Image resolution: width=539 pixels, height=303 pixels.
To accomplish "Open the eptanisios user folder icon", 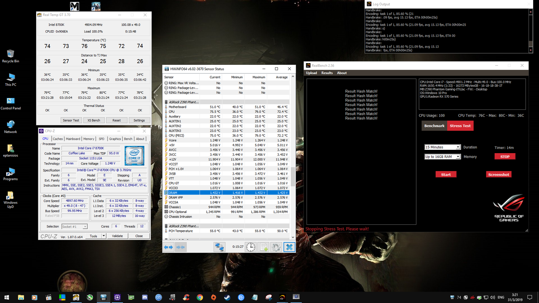I will [x=11, y=150].
